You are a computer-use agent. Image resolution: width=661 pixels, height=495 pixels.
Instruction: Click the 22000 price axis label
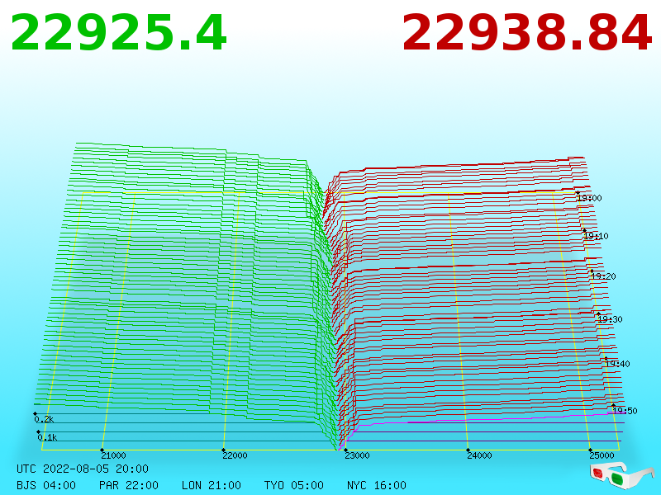pos(235,455)
